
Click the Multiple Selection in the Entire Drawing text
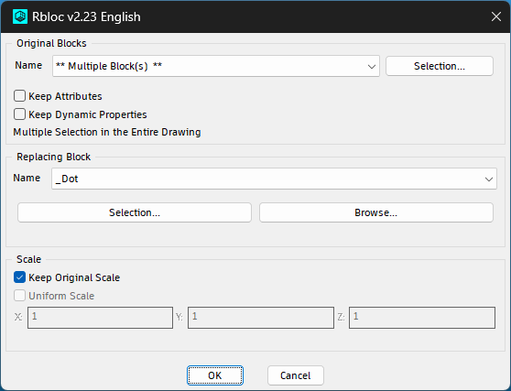pyautogui.click(x=107, y=132)
